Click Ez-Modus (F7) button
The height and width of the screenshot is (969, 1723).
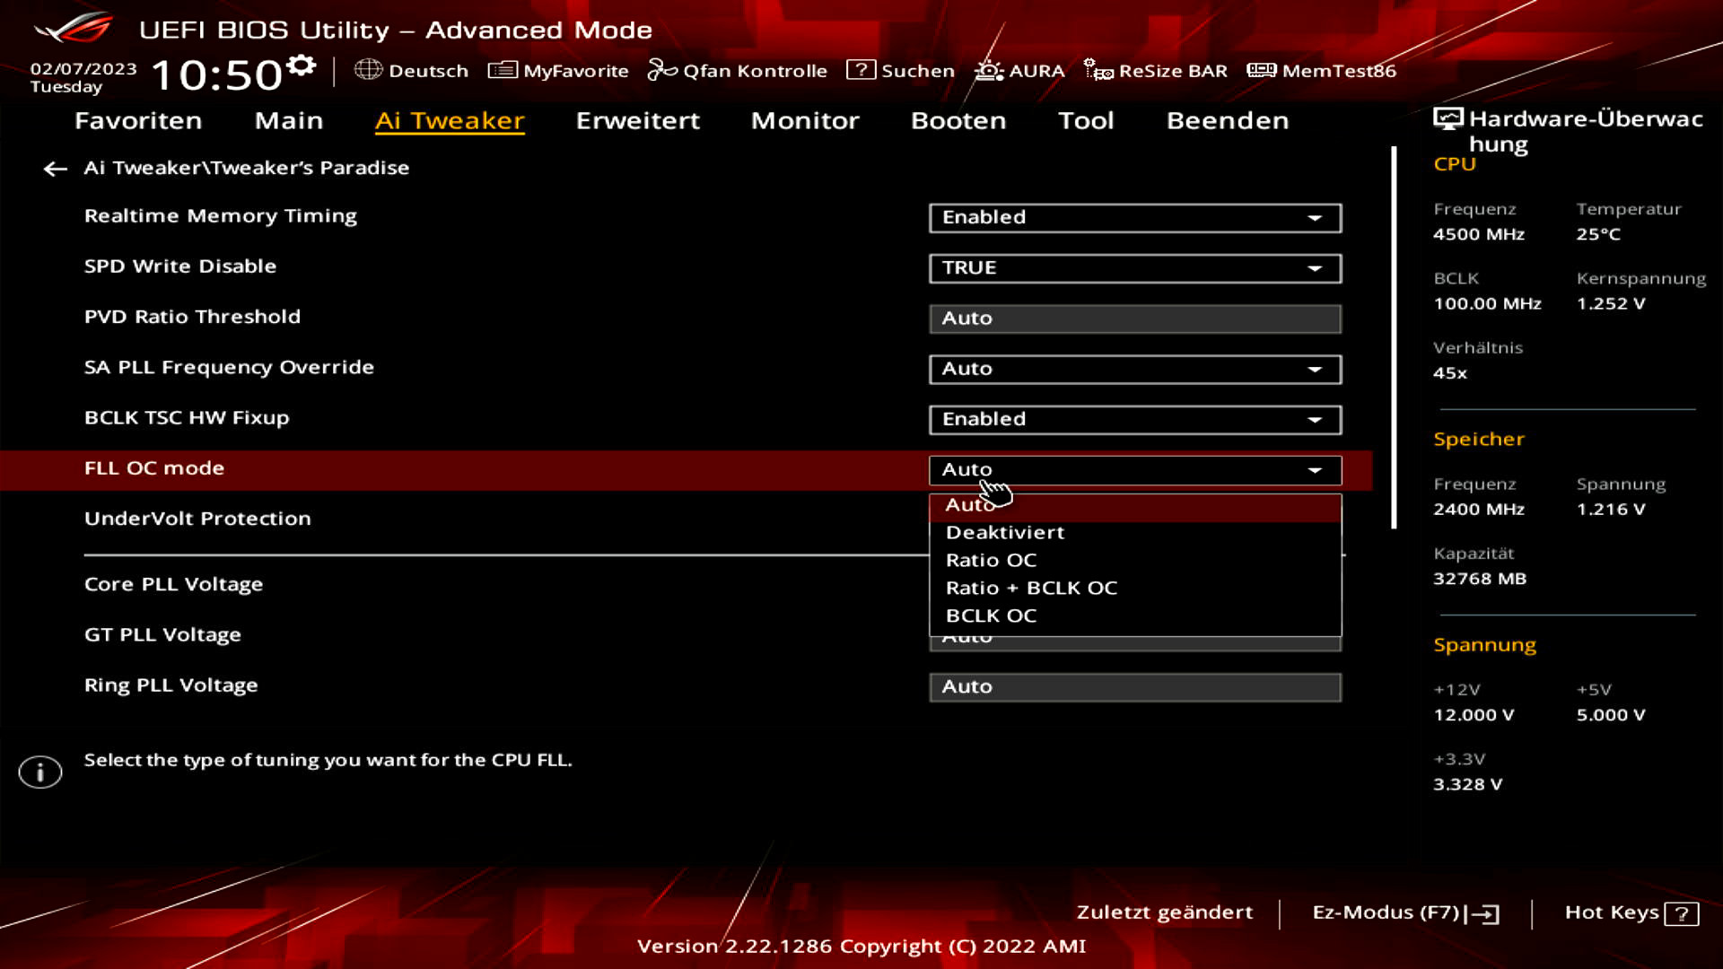[x=1404, y=913]
